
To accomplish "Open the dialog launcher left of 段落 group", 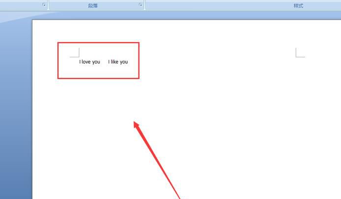I will pyautogui.click(x=44, y=4).
